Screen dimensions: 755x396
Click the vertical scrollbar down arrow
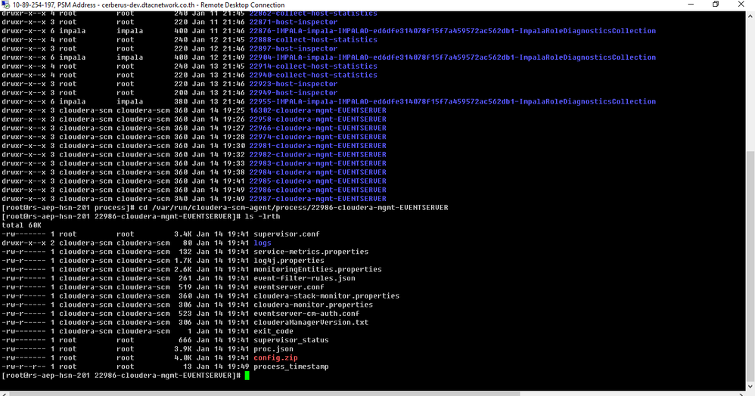tap(750, 386)
